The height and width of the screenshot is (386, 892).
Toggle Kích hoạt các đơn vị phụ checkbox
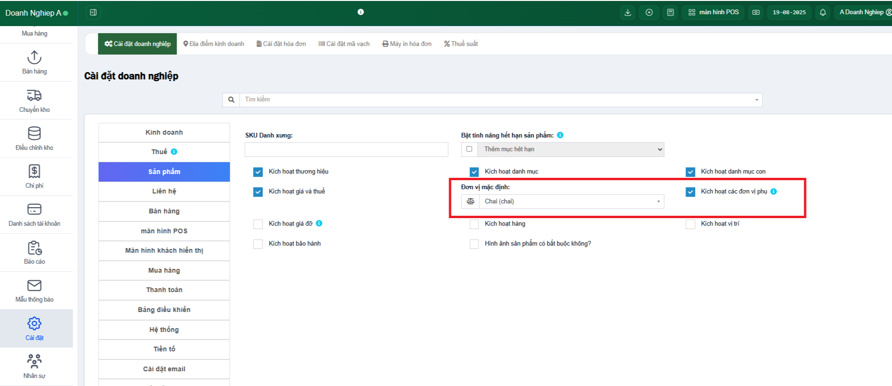(x=690, y=192)
